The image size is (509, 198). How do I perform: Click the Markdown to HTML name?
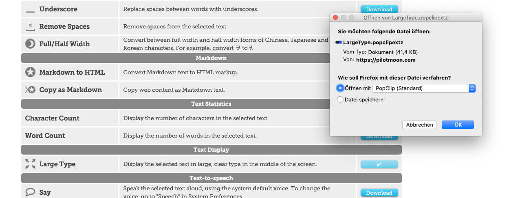pos(72,72)
